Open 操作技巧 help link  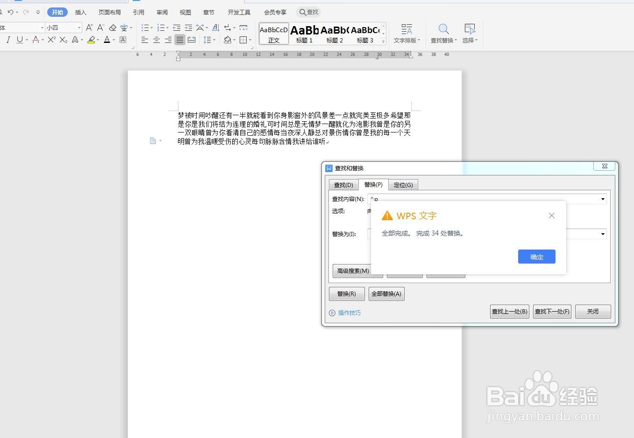point(349,313)
